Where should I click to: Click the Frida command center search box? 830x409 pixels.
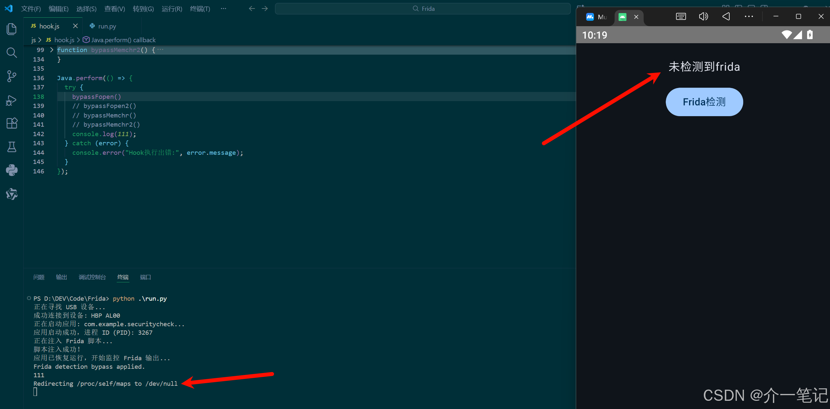click(x=423, y=9)
